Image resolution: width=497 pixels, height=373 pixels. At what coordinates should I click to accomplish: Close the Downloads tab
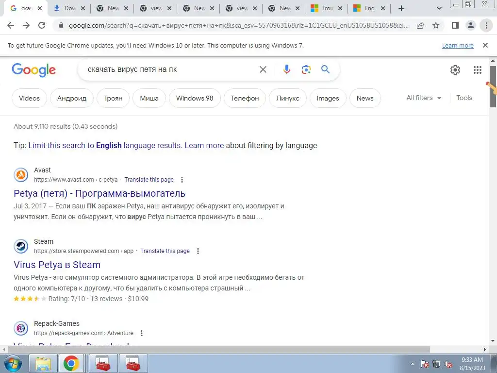point(83,9)
